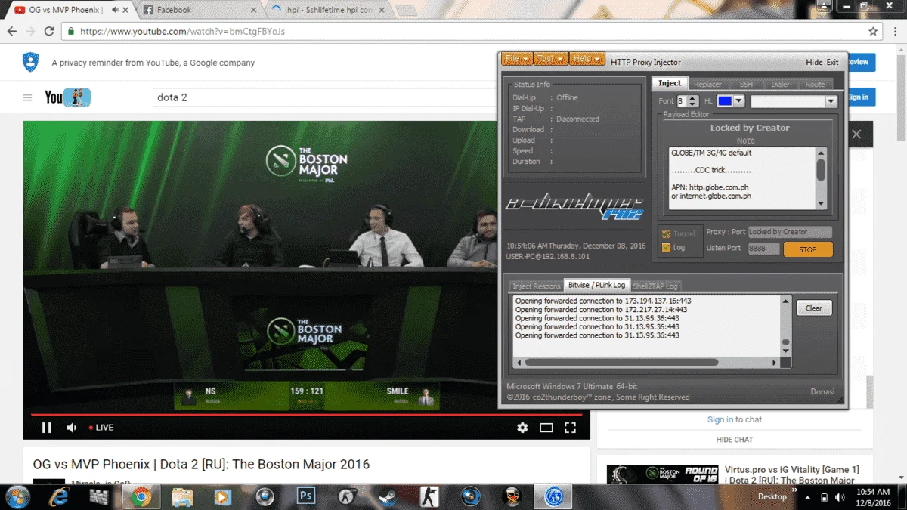
Task: Bookmark this page with the star icon
Action: 873,32
